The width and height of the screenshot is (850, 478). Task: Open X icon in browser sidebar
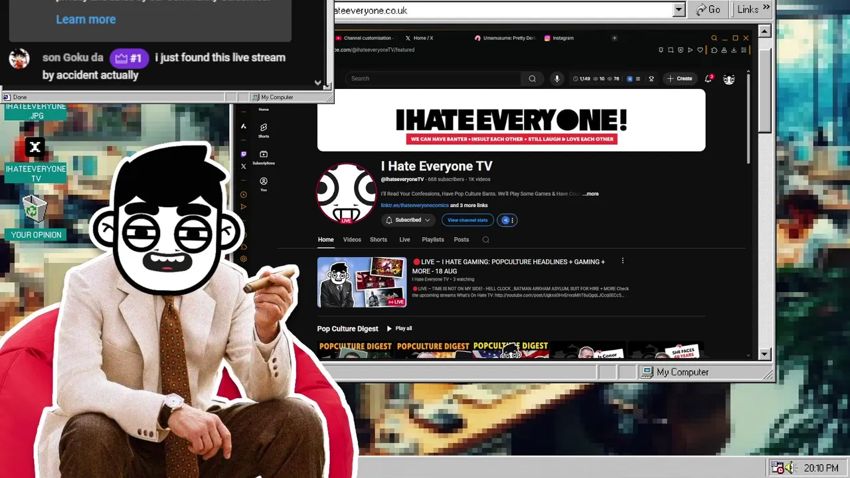pyautogui.click(x=243, y=167)
